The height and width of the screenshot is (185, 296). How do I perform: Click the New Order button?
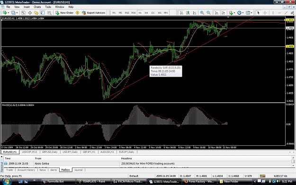[64, 13]
